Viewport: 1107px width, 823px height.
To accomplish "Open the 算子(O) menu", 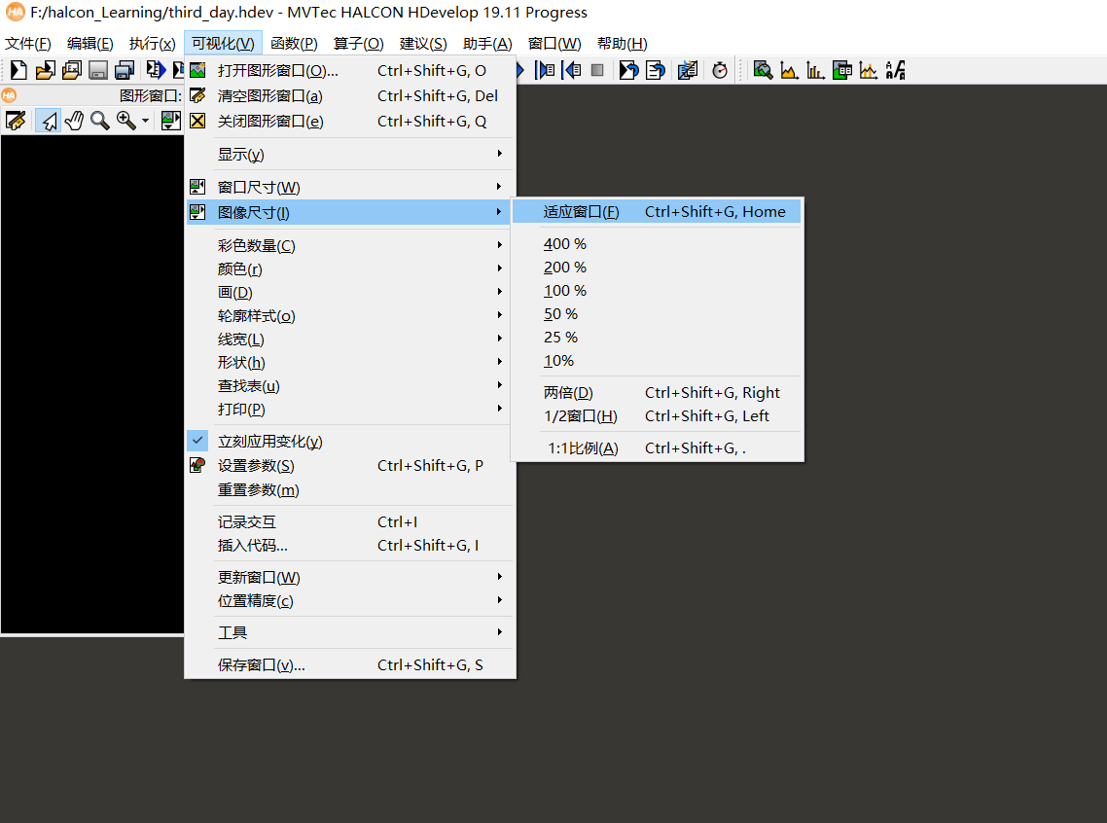I will click(358, 43).
